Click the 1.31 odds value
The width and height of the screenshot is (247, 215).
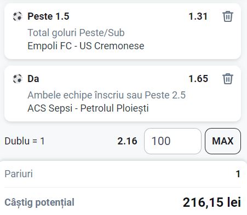pyautogui.click(x=198, y=16)
